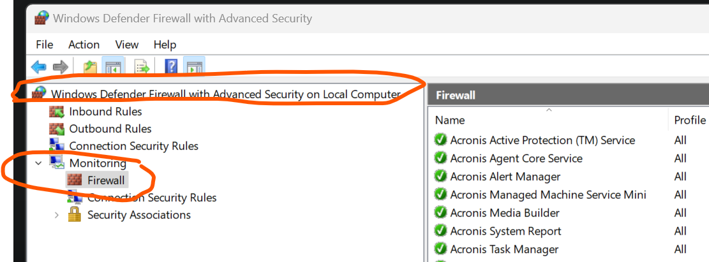Click the Forward arrow in toolbar
Image resolution: width=709 pixels, height=262 pixels.
coord(60,66)
